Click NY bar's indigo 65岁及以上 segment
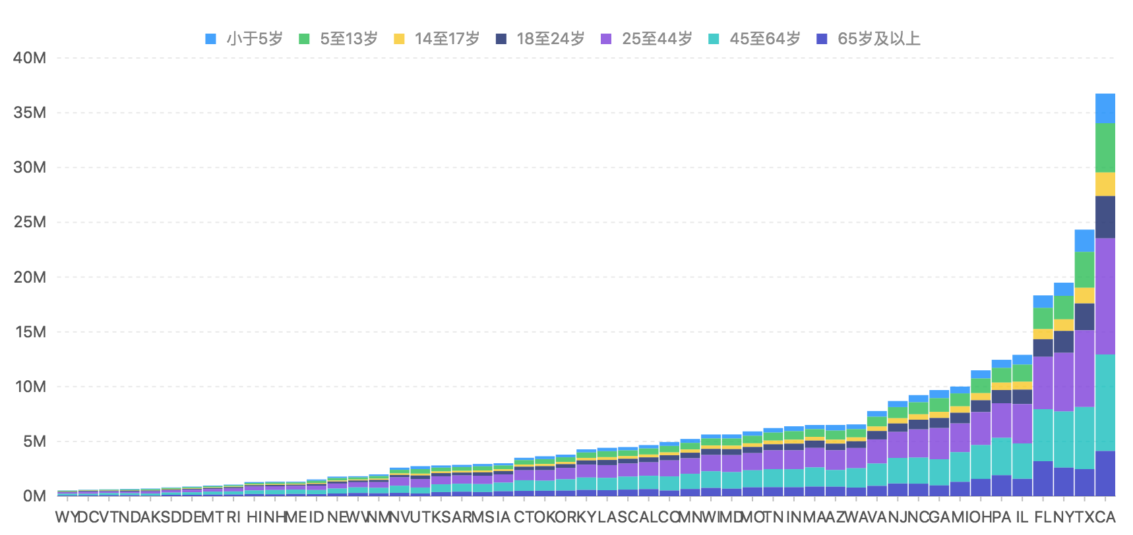1133x535 pixels. tap(1064, 482)
